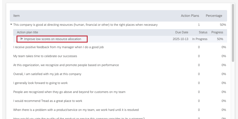This screenshot has width=238, height=119.
Task: Click the look forward to going to work row
Action: click(x=41, y=83)
